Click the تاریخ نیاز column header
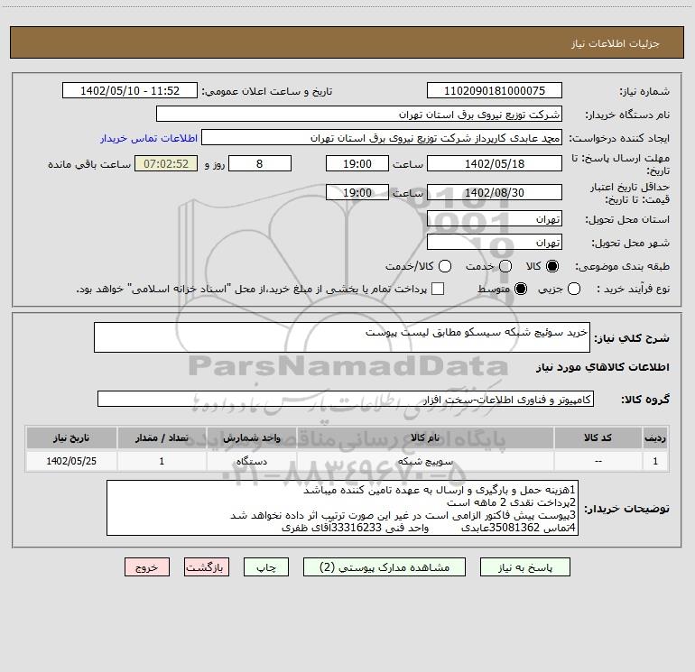This screenshot has width=695, height=672. (x=71, y=438)
